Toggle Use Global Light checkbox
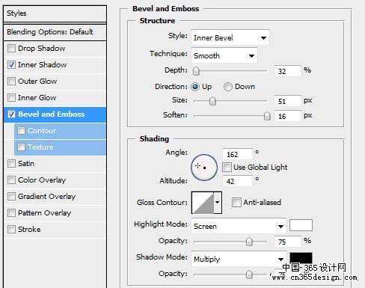The height and width of the screenshot is (288, 365). click(x=227, y=167)
